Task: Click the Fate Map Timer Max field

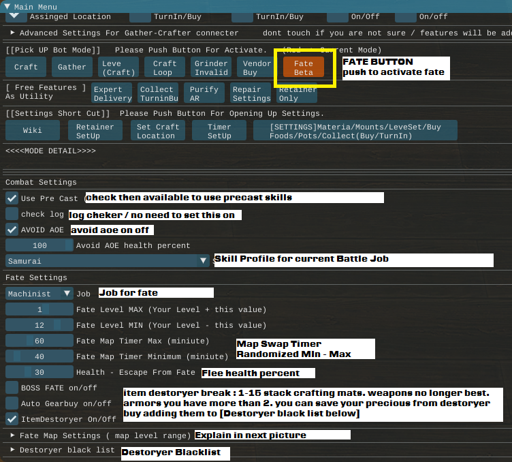Action: pyautogui.click(x=39, y=341)
